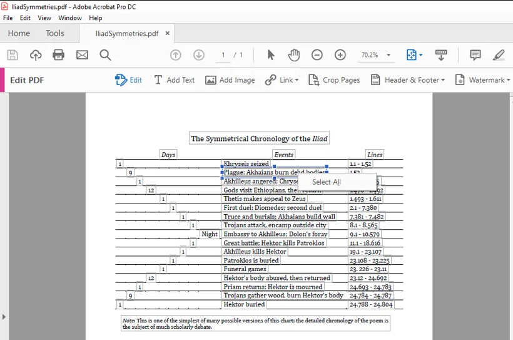Click the '19.1 - 23.107' lines cell

(365, 252)
